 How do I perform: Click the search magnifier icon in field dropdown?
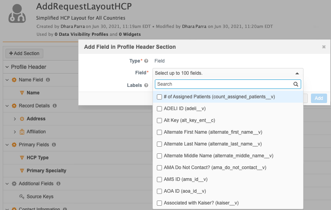click(296, 84)
